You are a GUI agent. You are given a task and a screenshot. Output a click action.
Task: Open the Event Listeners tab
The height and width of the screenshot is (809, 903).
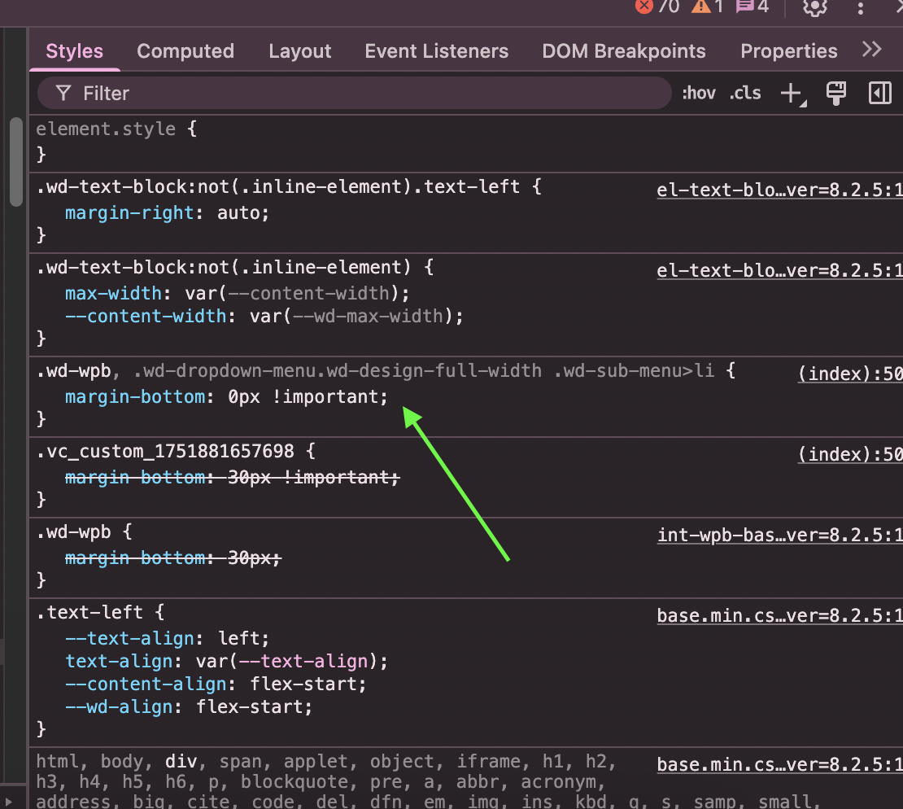(437, 50)
